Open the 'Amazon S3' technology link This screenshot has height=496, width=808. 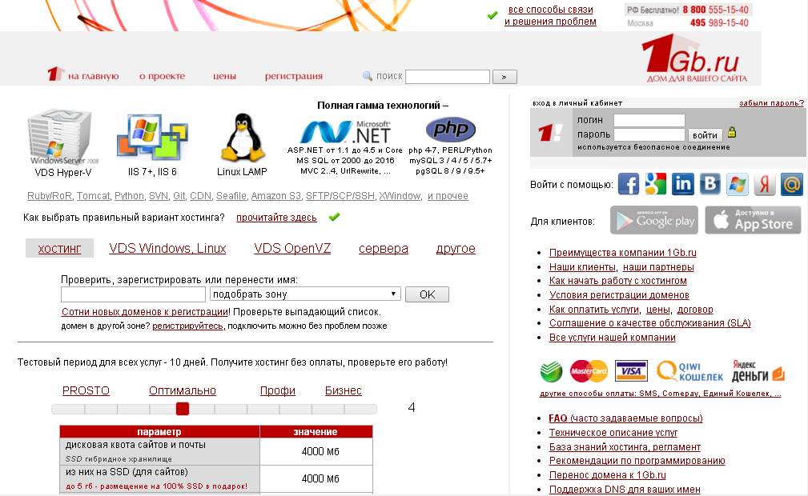click(276, 196)
